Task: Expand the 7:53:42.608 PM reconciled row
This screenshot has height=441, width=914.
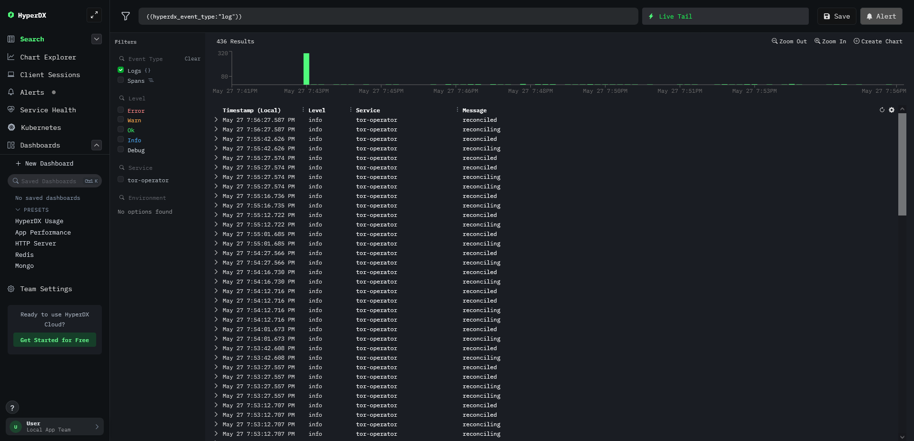Action: tap(216, 348)
